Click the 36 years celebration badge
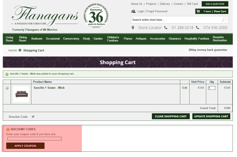The width and height of the screenshot is (237, 157). (x=96, y=16)
